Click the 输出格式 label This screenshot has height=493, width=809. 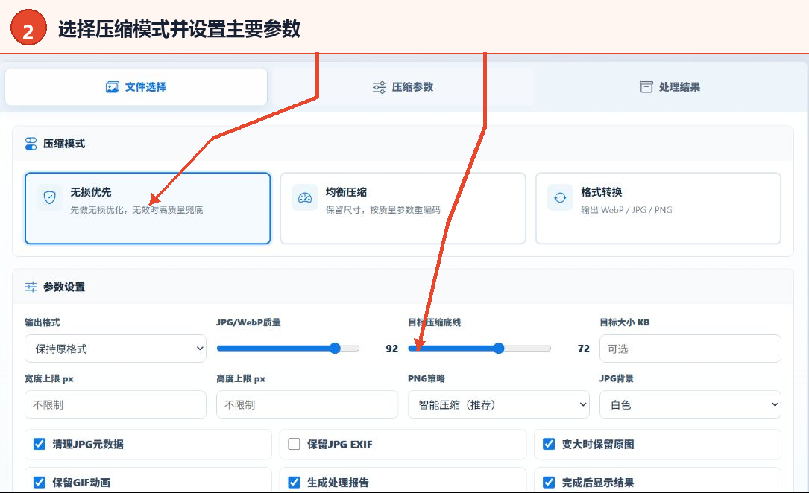click(43, 322)
